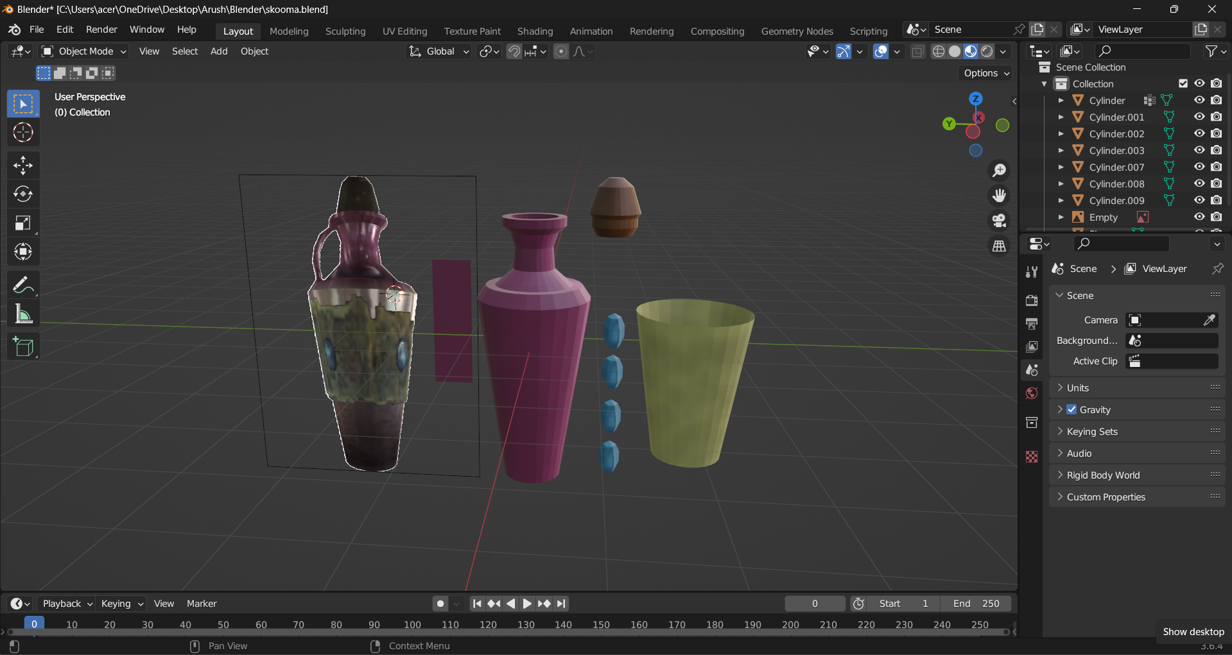
Task: Click the Scene Camera field
Action: coord(1172,320)
